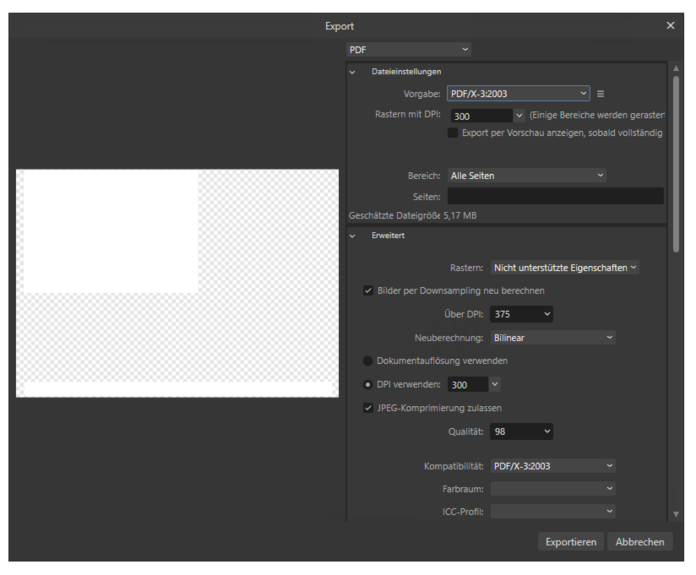Enable Export per Vorschau anzeigen checkbox

[453, 133]
